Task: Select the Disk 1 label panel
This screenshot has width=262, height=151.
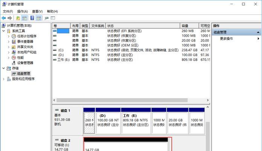Action: 67,121
